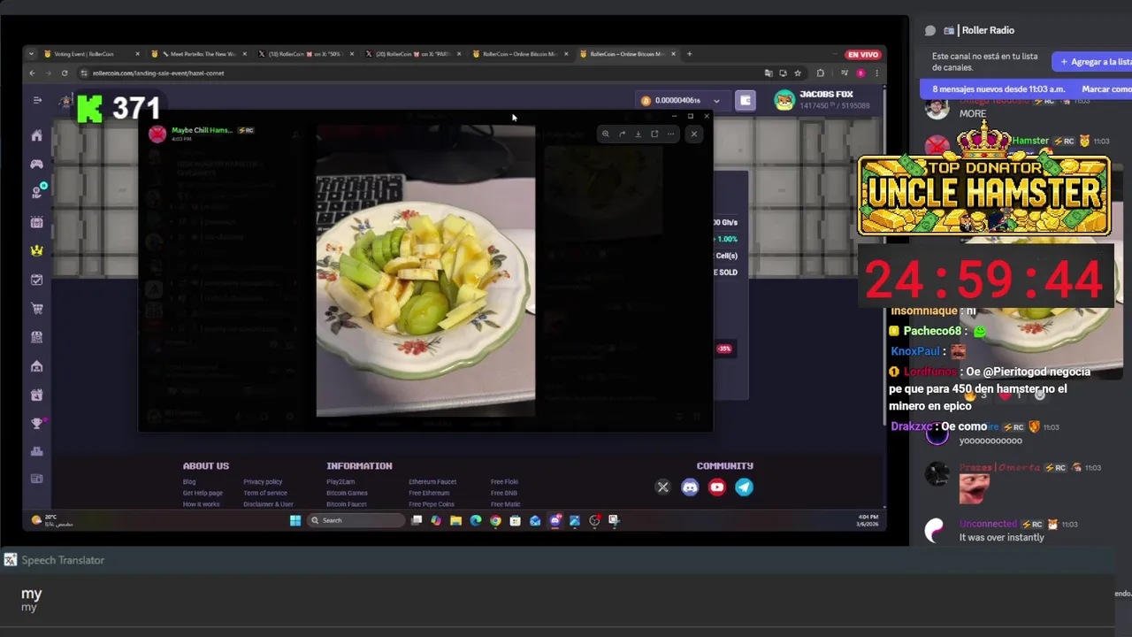
Task: Open image in browser from viewer toolbar
Action: [654, 134]
